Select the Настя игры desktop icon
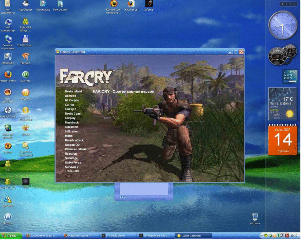The height and width of the screenshot is (240, 301). pyautogui.click(x=131, y=6)
